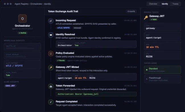Click the Active status badge
The height and width of the screenshot is (112, 185).
(x=22, y=33)
